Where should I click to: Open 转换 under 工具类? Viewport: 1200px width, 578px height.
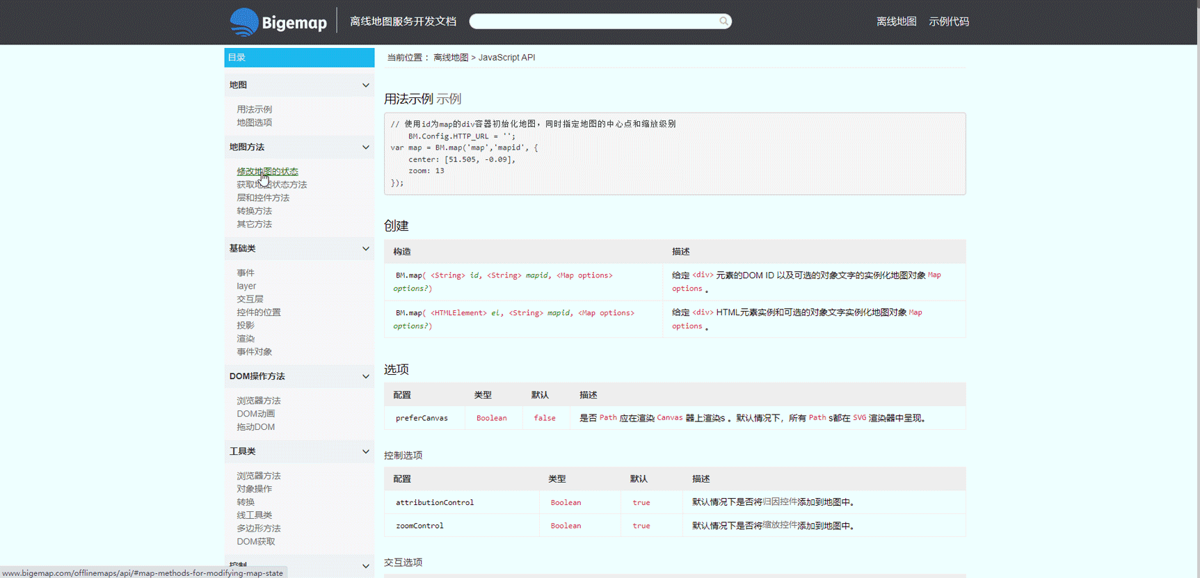pos(246,501)
